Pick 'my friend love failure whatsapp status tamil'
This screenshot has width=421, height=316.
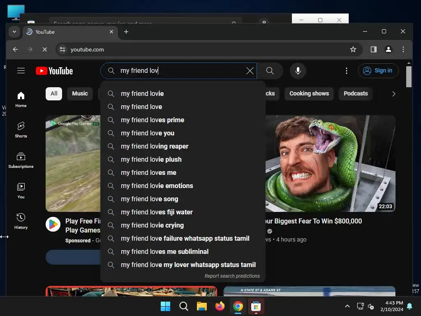[183, 238]
